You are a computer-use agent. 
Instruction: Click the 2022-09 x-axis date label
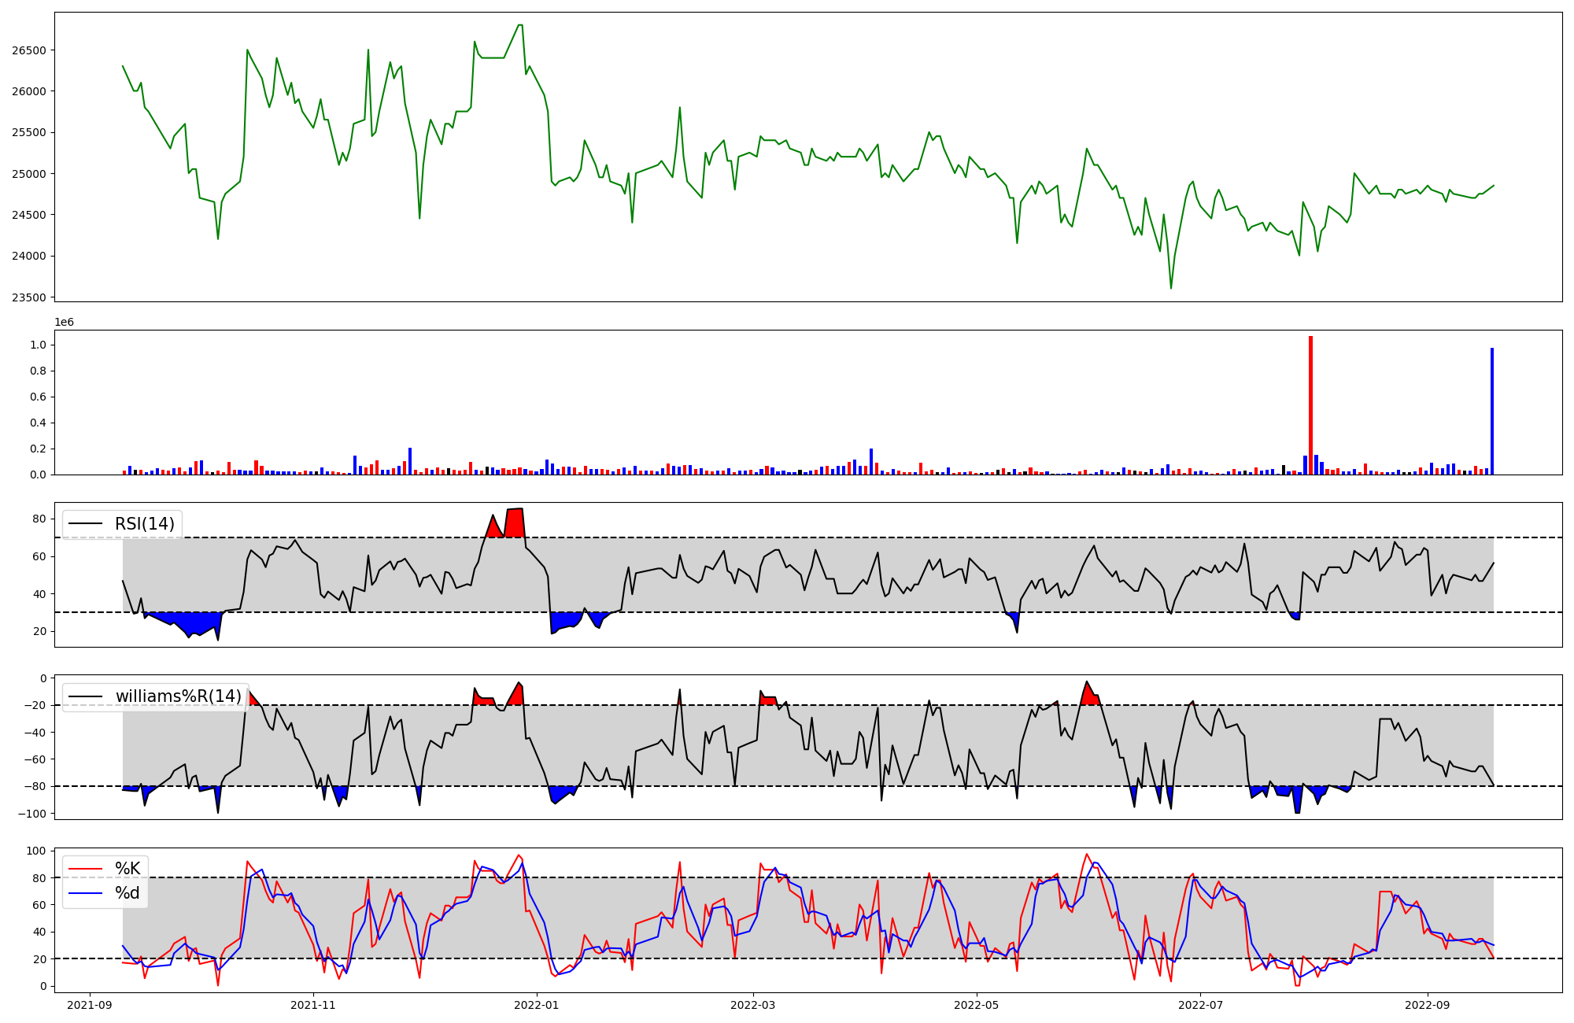(1427, 1005)
